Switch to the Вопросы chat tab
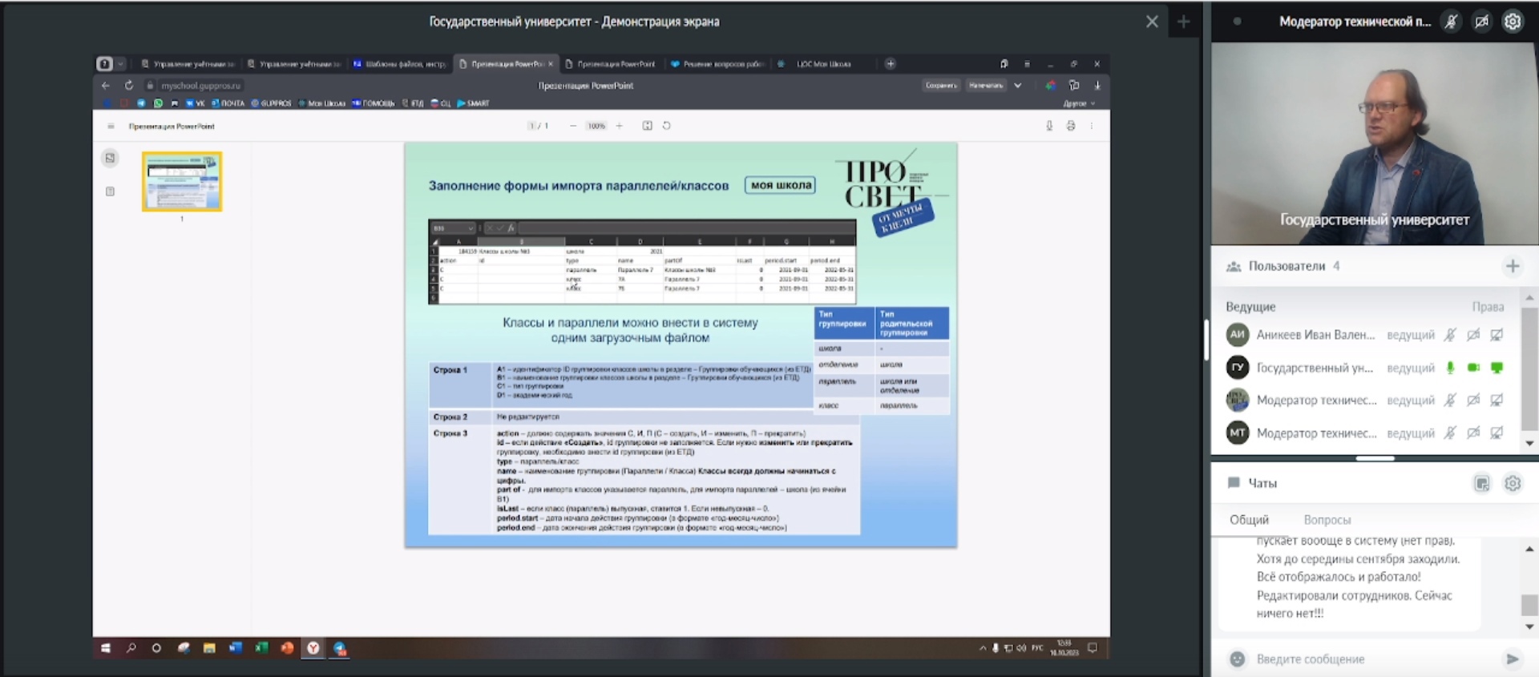 (x=1327, y=520)
